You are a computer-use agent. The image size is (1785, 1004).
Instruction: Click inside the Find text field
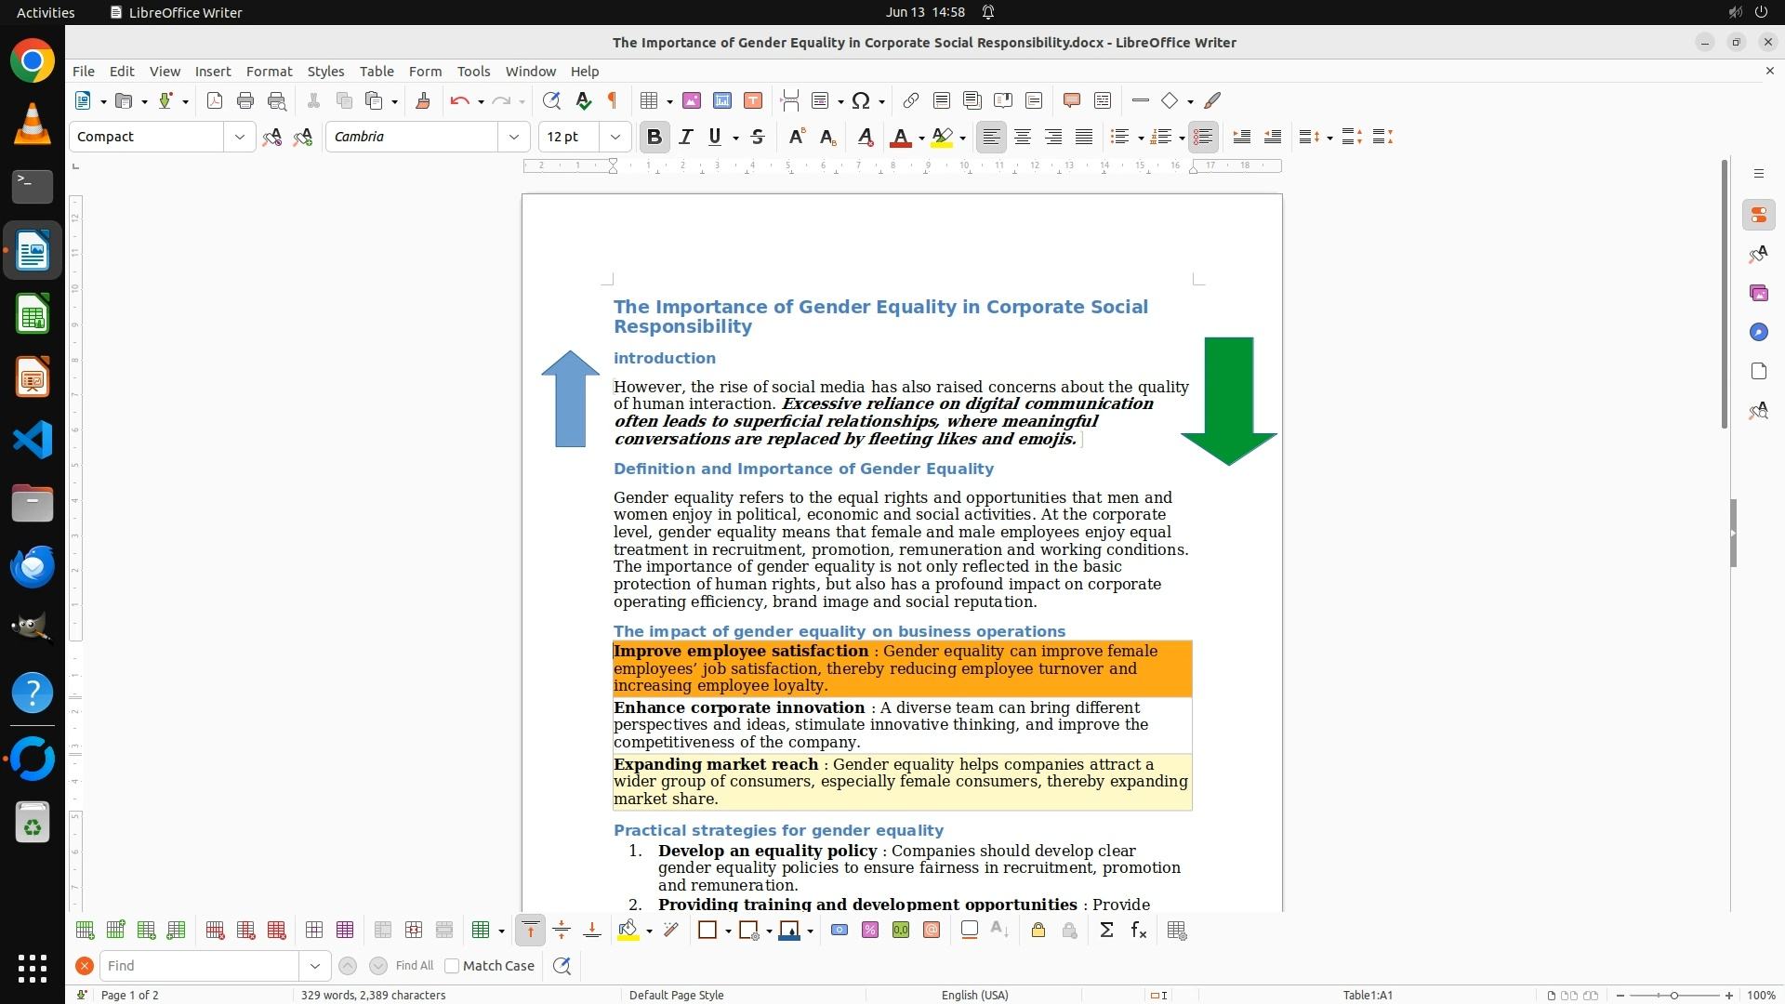click(200, 966)
